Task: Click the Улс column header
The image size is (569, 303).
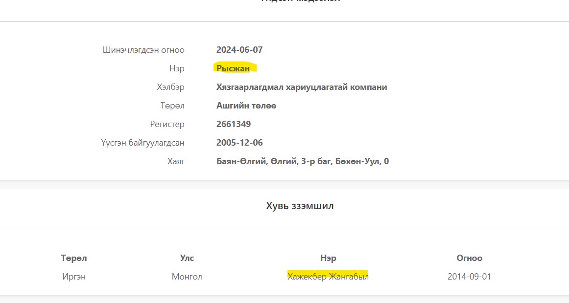Action: [187, 258]
